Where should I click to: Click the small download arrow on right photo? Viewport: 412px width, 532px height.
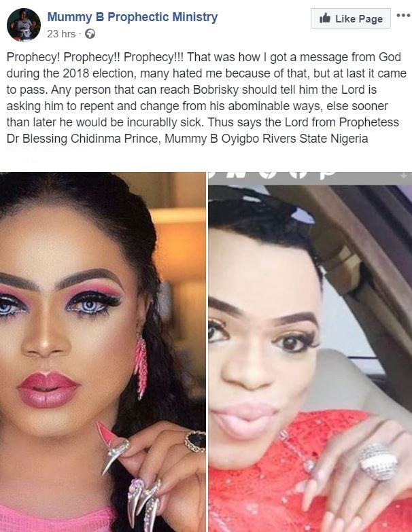coord(404,175)
